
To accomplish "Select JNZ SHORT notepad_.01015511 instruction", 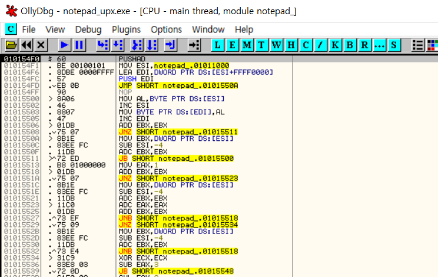I will [178, 132].
